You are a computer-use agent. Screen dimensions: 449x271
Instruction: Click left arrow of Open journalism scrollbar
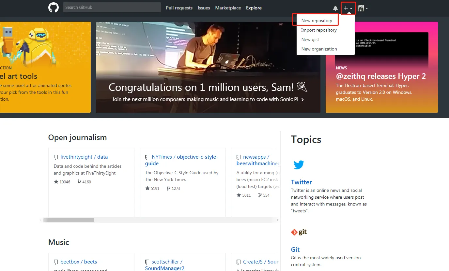point(41,220)
